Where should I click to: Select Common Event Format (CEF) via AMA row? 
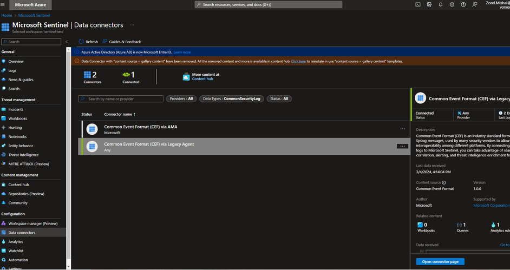(244, 129)
